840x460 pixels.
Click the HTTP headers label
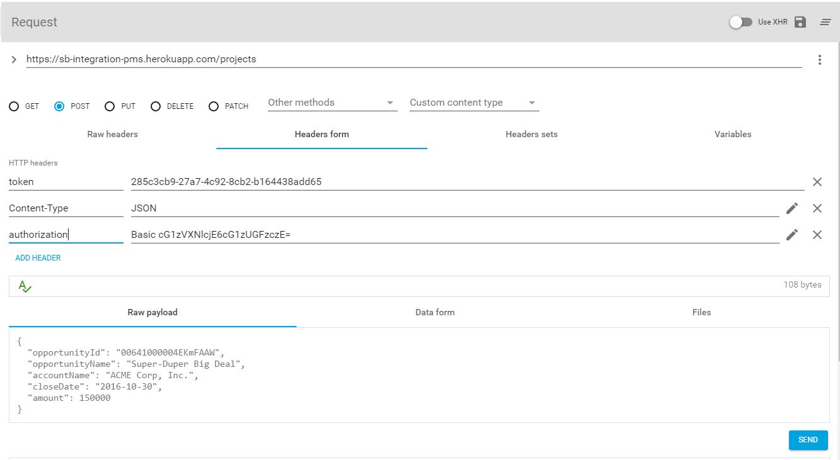click(x=33, y=163)
